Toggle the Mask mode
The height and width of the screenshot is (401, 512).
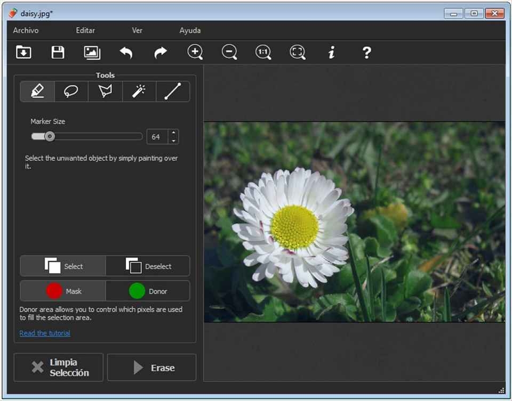point(63,291)
